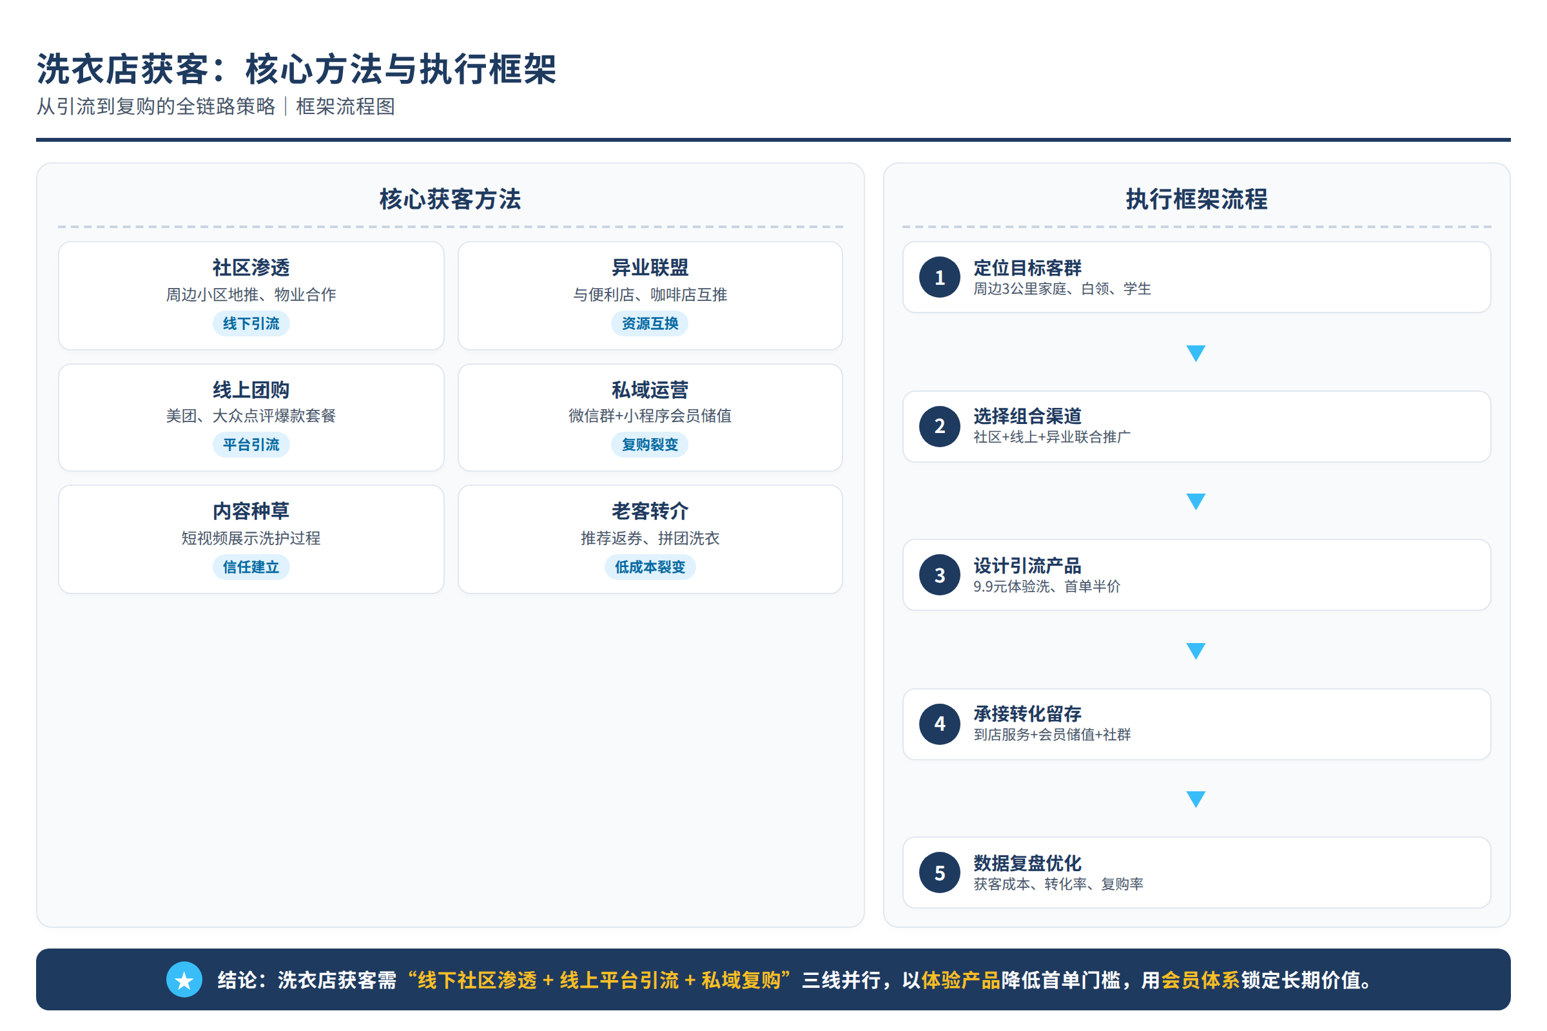Click the text 社区+线上+异业联合推广
The width and height of the screenshot is (1547, 1031).
tap(1052, 437)
